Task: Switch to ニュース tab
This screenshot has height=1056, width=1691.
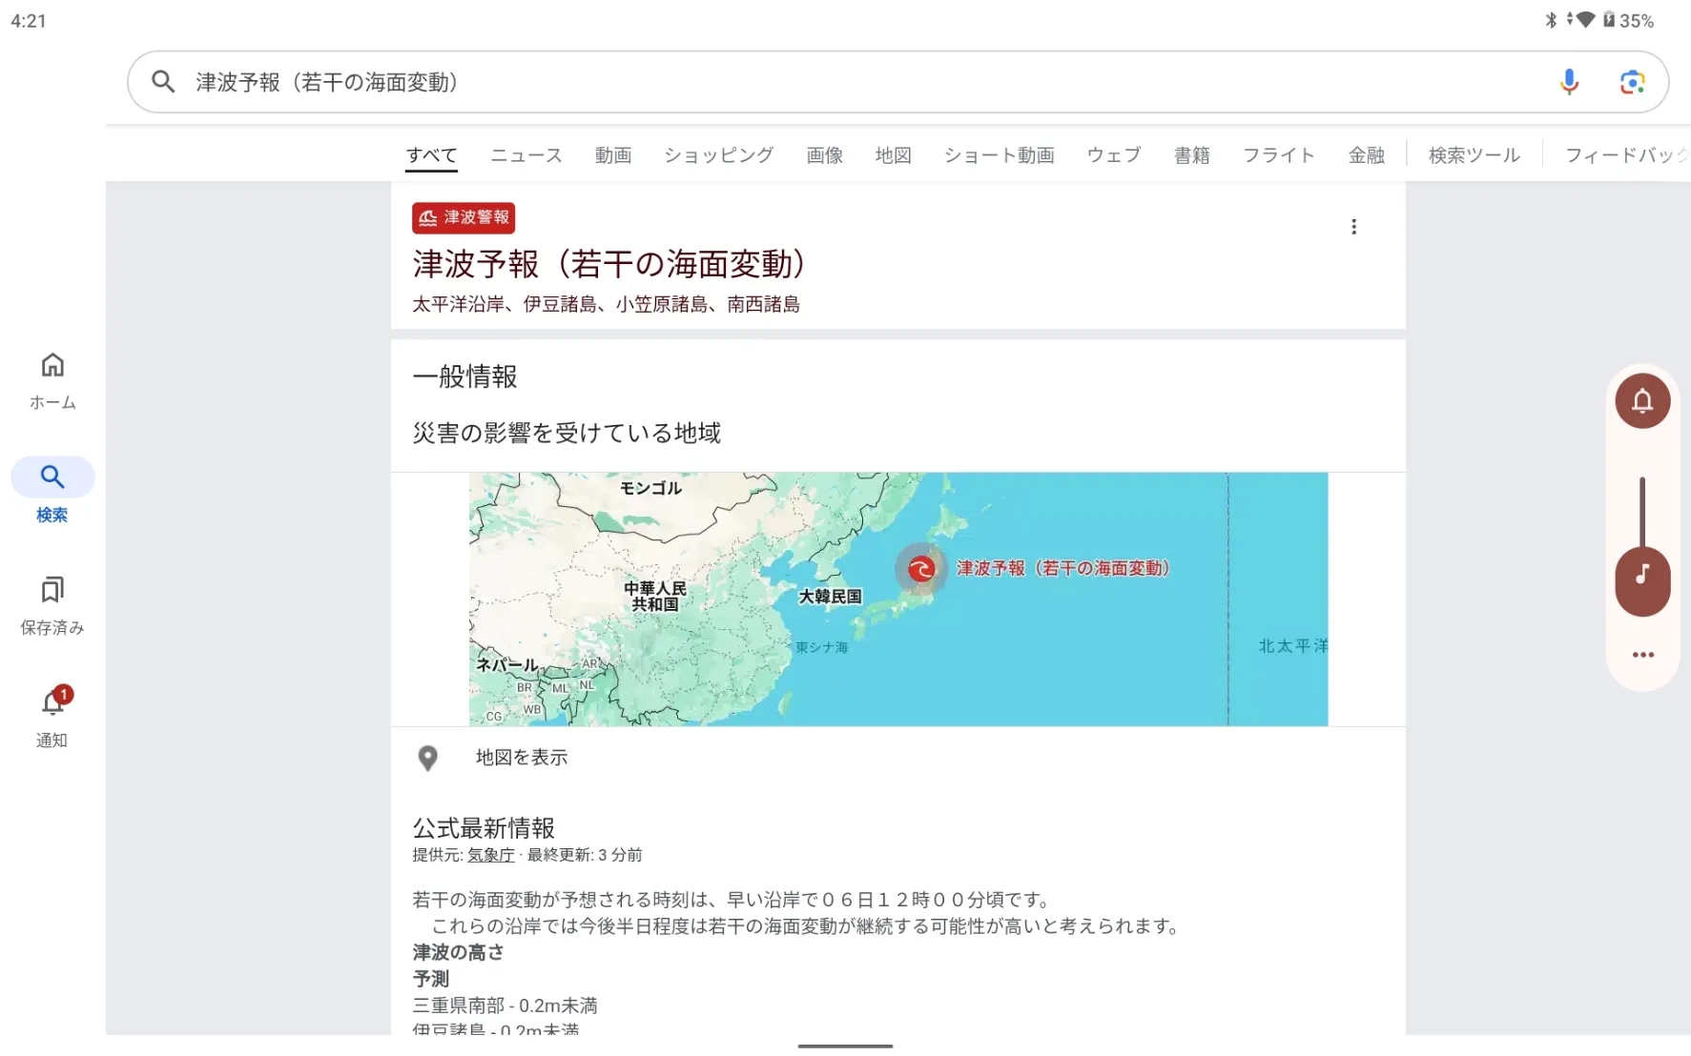Action: click(526, 155)
